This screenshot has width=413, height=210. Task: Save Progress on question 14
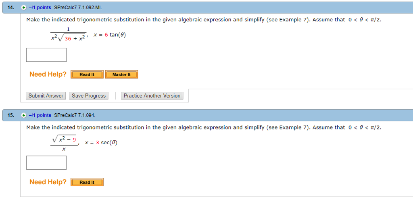coord(89,96)
